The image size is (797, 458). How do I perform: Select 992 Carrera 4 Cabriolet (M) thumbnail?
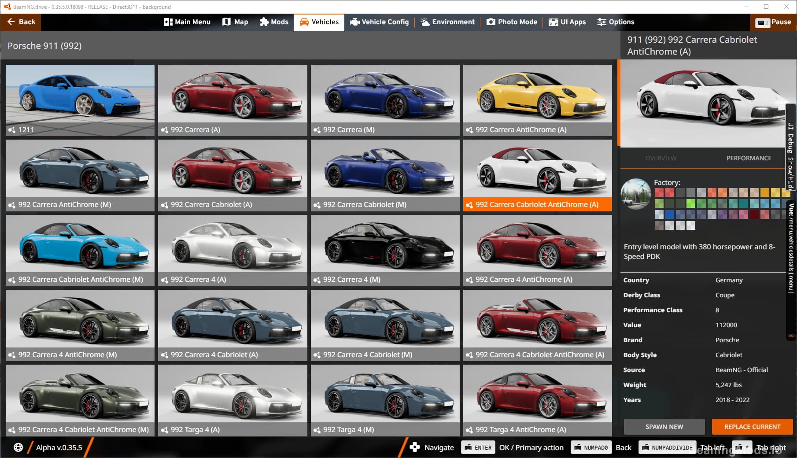(x=385, y=325)
